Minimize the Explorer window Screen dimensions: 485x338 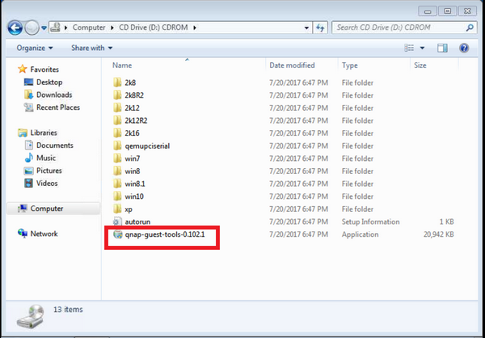click(428, 11)
